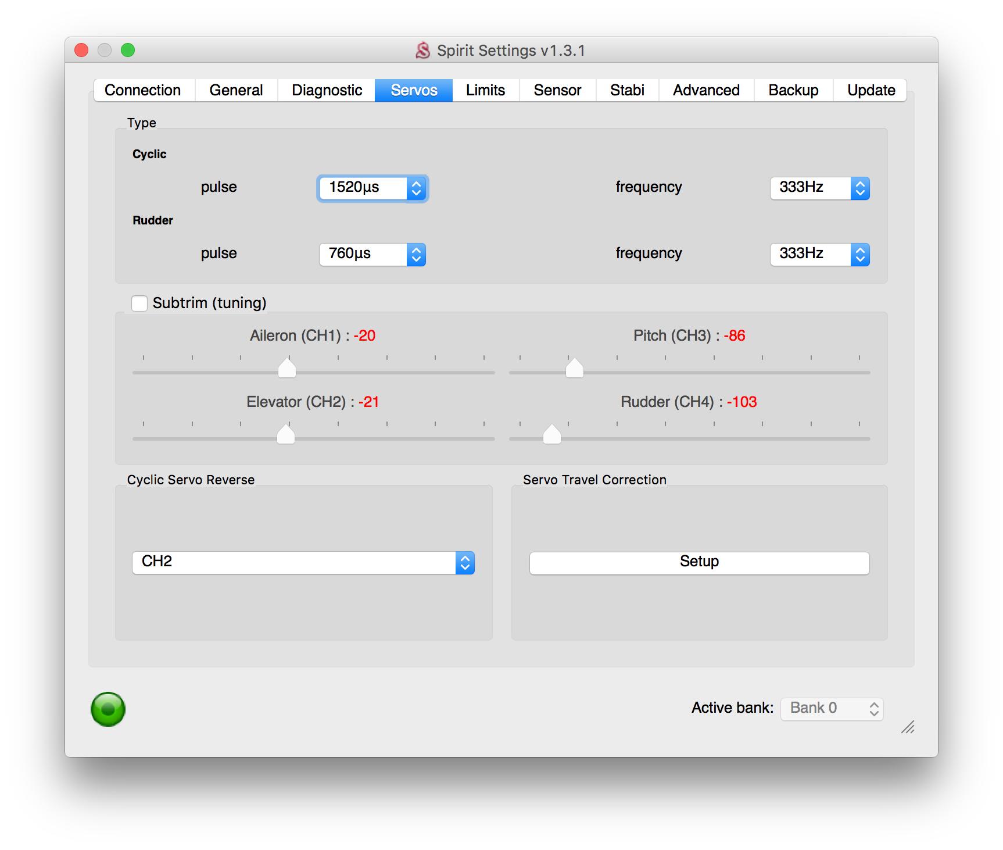
Task: Click the green zoom window button
Action: point(128,51)
